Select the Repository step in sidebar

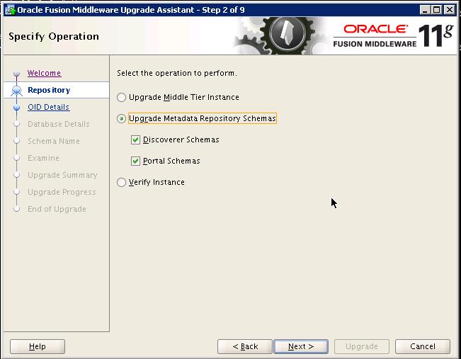pos(49,90)
